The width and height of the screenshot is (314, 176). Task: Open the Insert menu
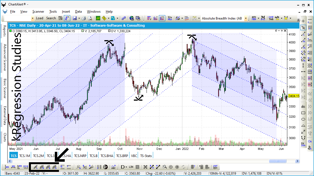(66, 11)
